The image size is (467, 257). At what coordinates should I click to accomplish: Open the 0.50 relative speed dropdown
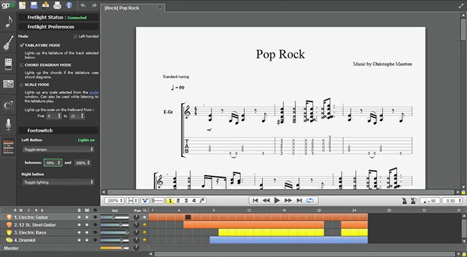point(453,201)
